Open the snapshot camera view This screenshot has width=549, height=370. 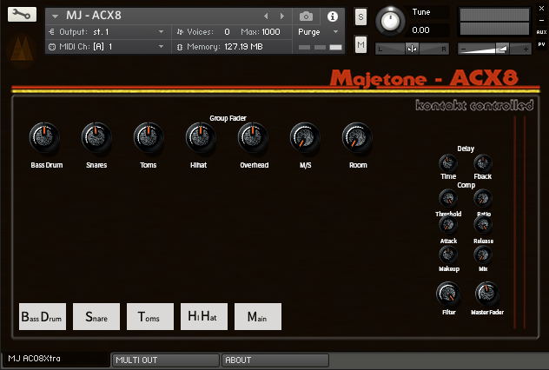click(x=306, y=17)
